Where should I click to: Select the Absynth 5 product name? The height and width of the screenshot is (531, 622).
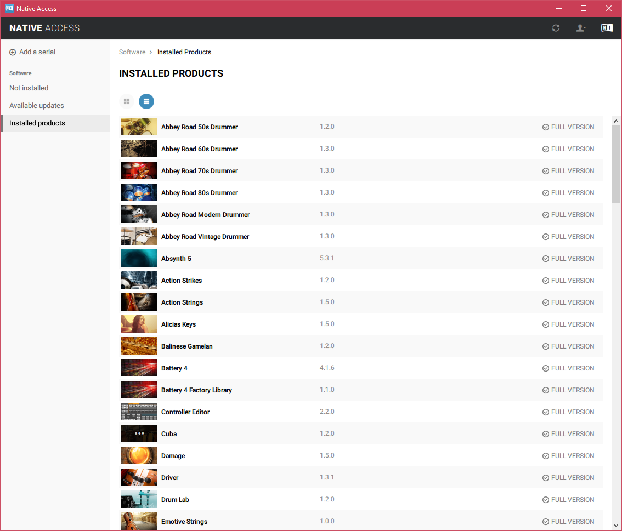(x=176, y=259)
